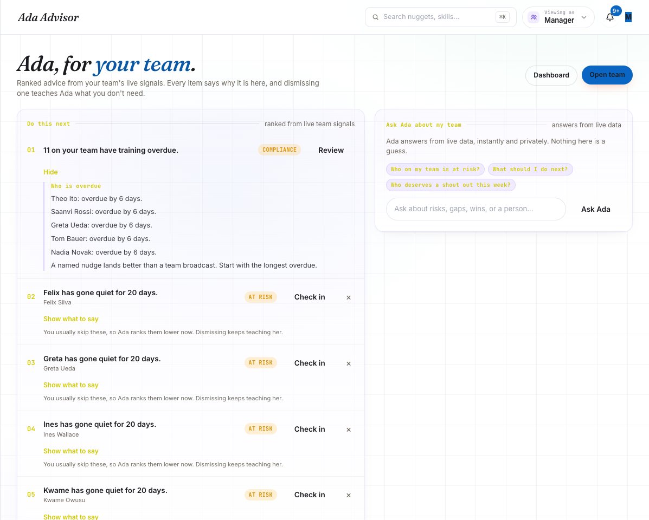Click 'Tom Bauer: overdue by 6 days.'
This screenshot has height=520, width=649.
[x=101, y=239]
